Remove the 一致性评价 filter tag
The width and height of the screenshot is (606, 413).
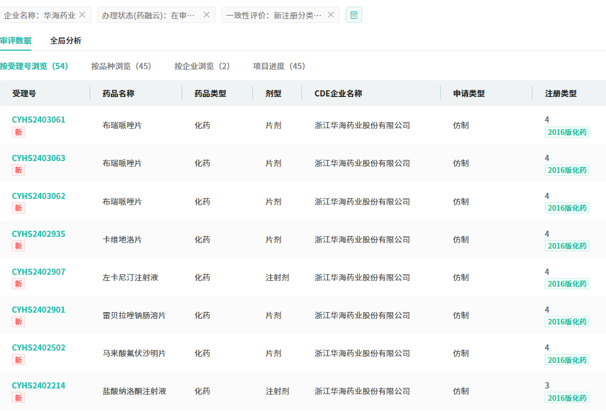coord(331,15)
